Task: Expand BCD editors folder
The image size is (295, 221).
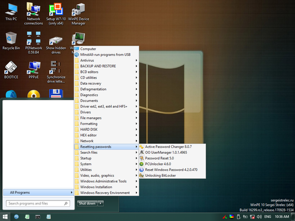Action: [106, 72]
